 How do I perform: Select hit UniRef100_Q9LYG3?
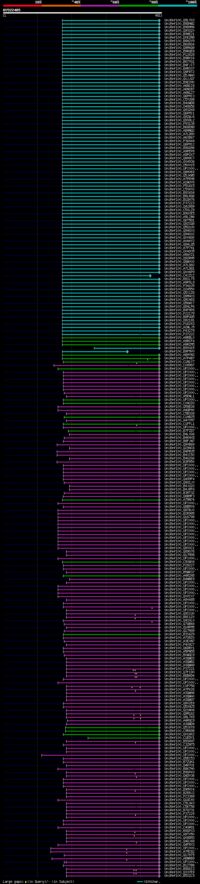click(x=179, y=20)
